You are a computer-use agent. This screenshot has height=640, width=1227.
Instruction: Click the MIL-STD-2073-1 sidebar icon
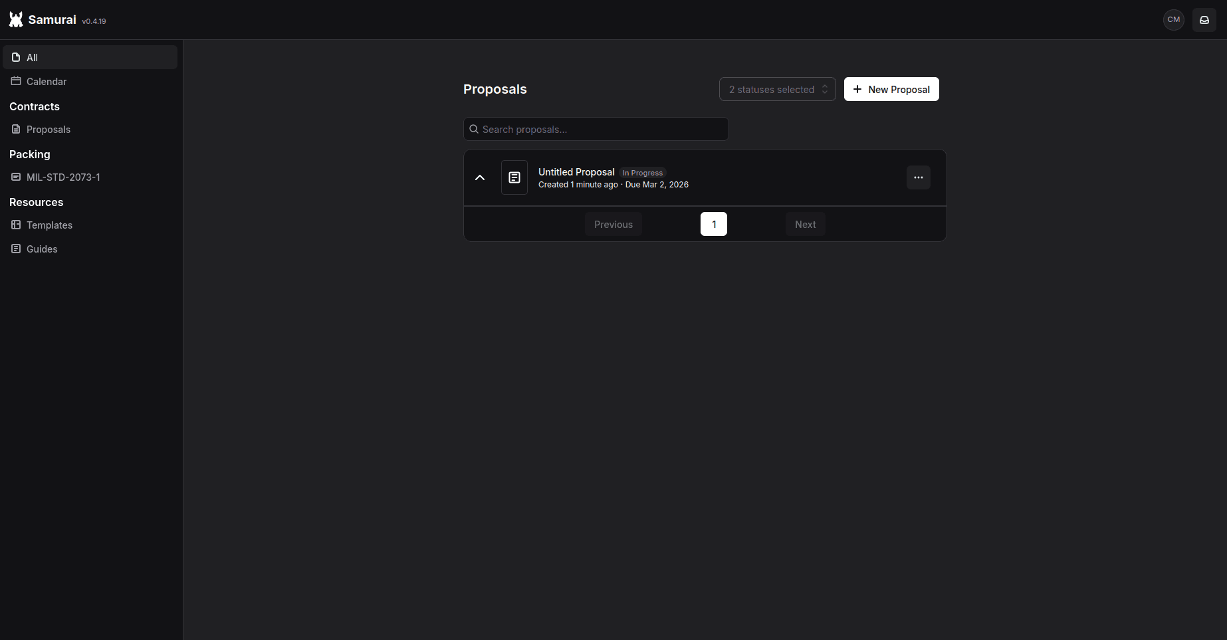(16, 177)
